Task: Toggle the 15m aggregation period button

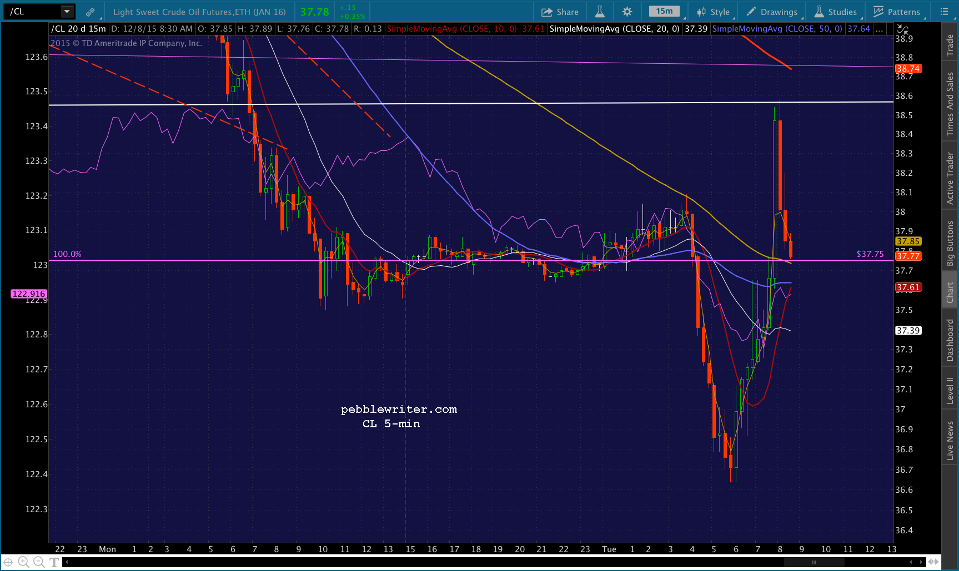Action: (664, 12)
